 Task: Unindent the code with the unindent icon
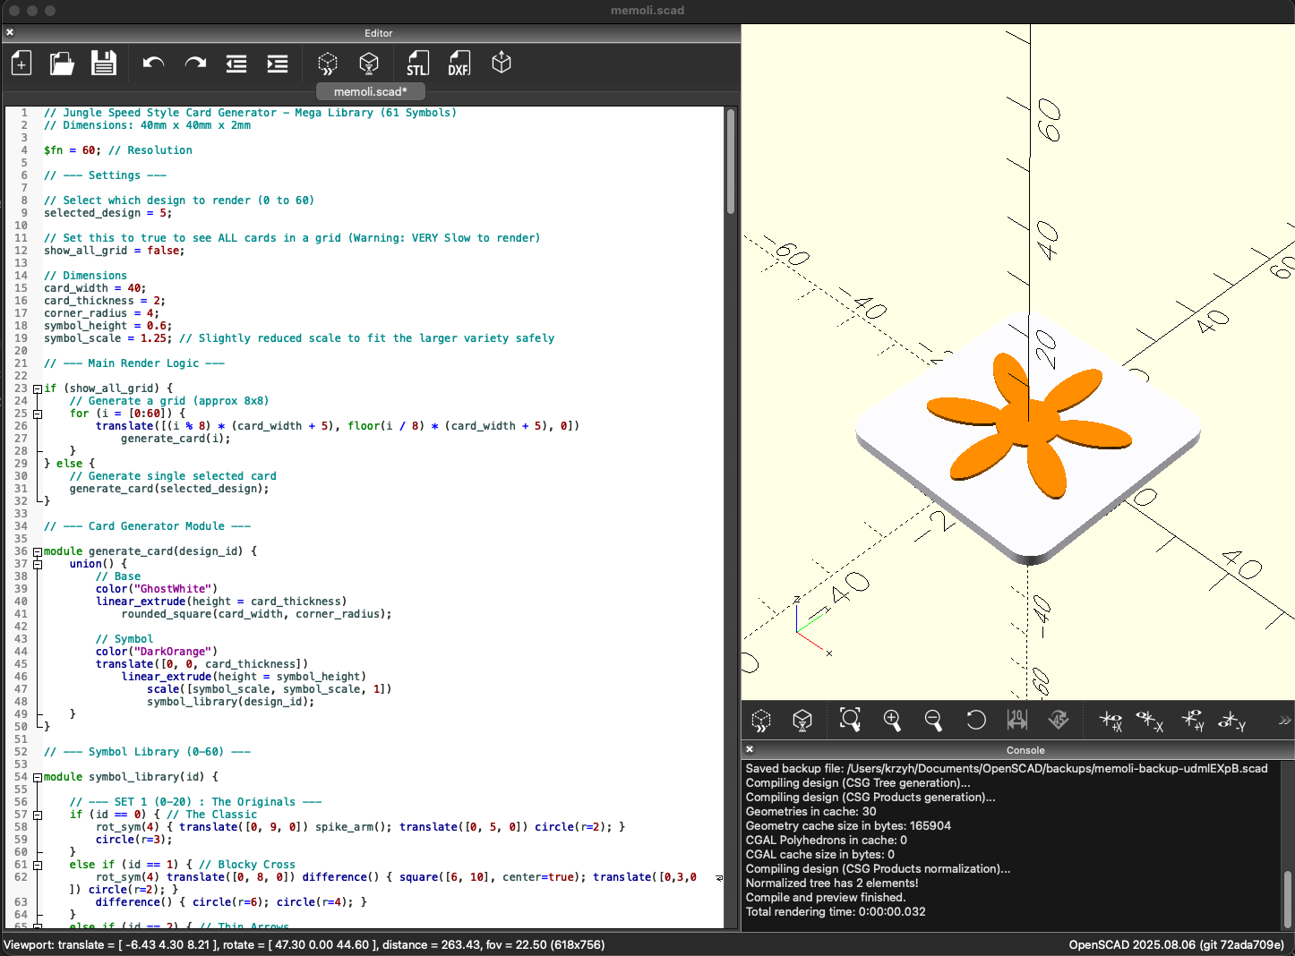coord(236,64)
